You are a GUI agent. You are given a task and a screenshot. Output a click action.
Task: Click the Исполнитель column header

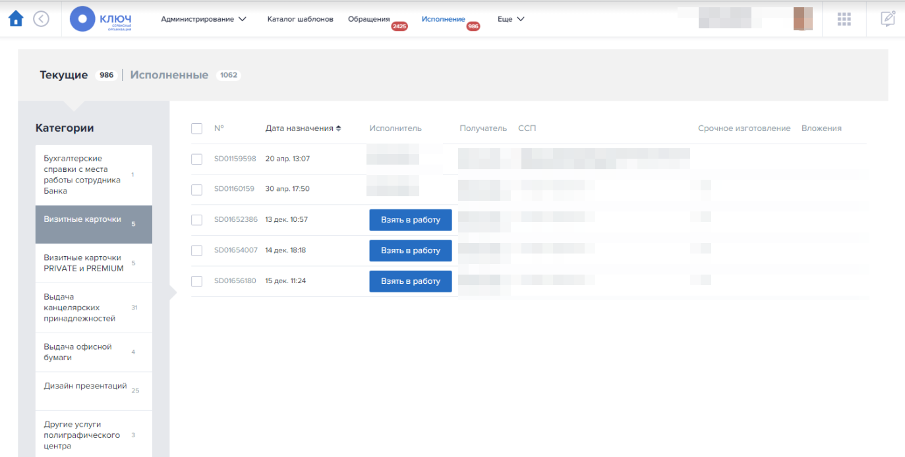[395, 128]
